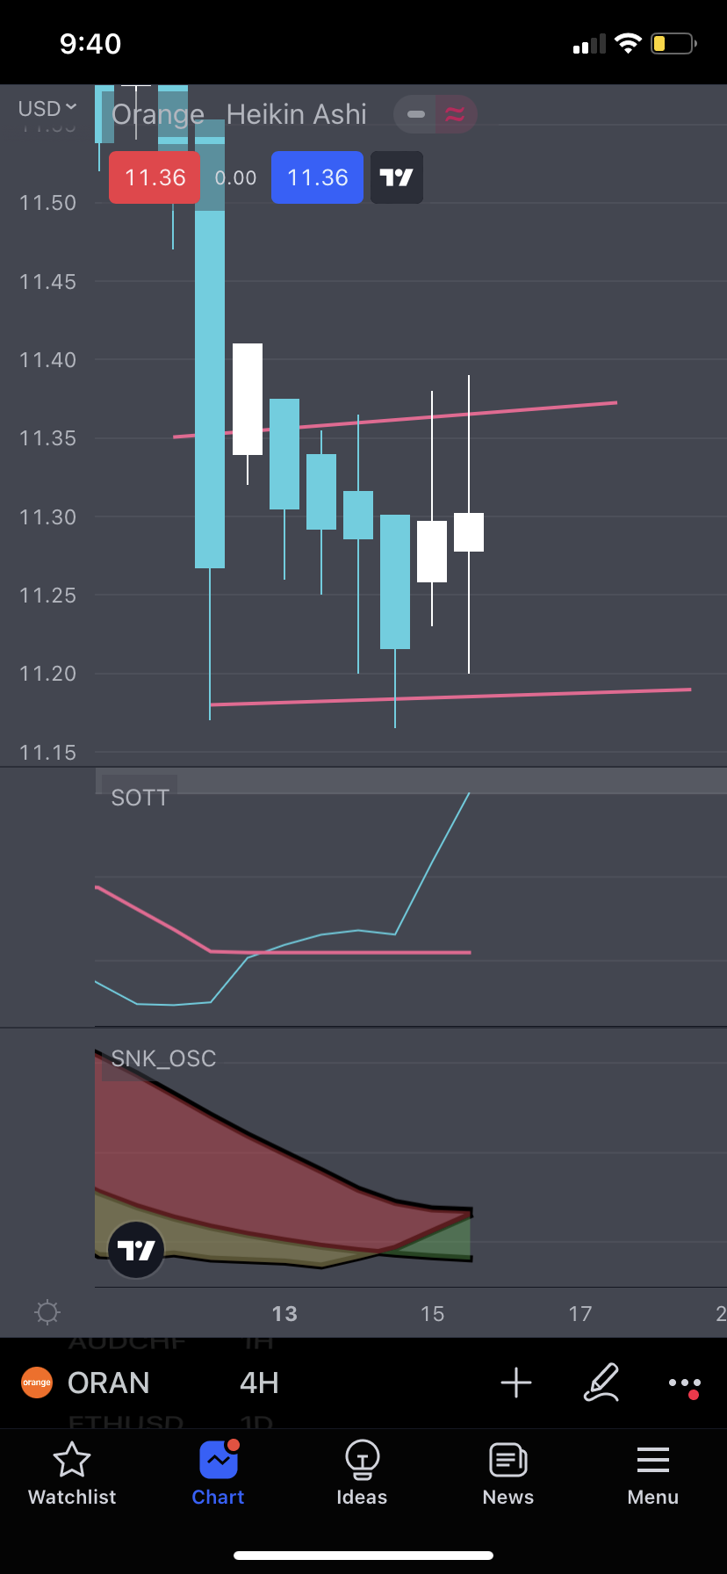Screen dimensions: 727x1574
Task: Tap the TradingView logo next to prices
Action: pos(397,177)
